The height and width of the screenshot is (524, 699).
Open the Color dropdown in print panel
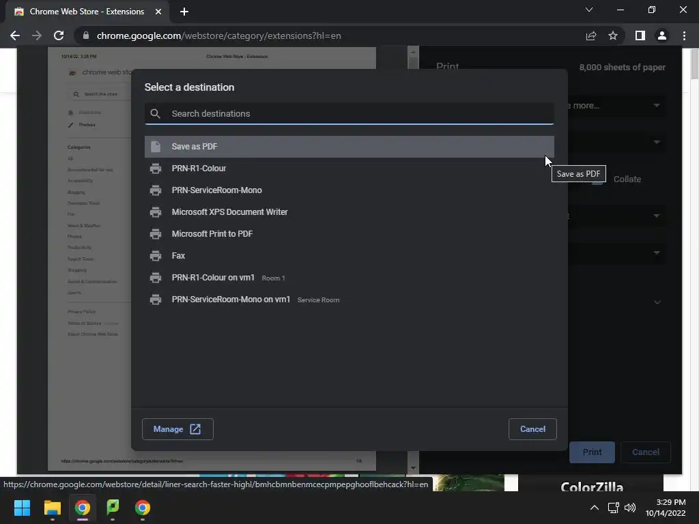pos(617,252)
